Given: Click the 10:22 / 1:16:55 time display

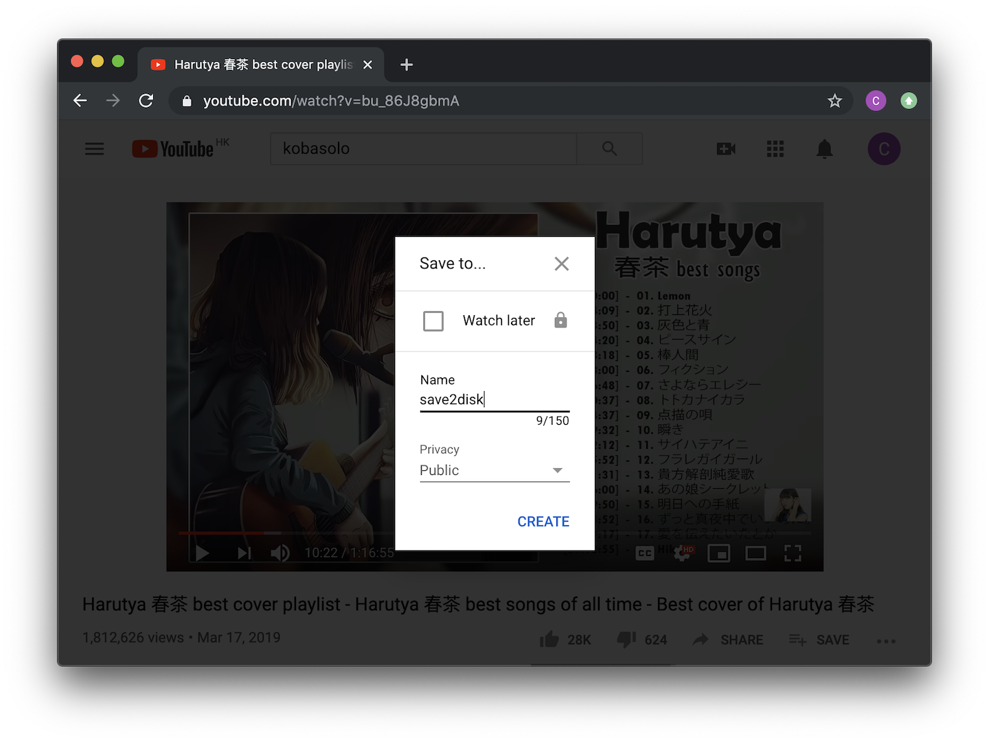Looking at the screenshot, I should (x=350, y=553).
